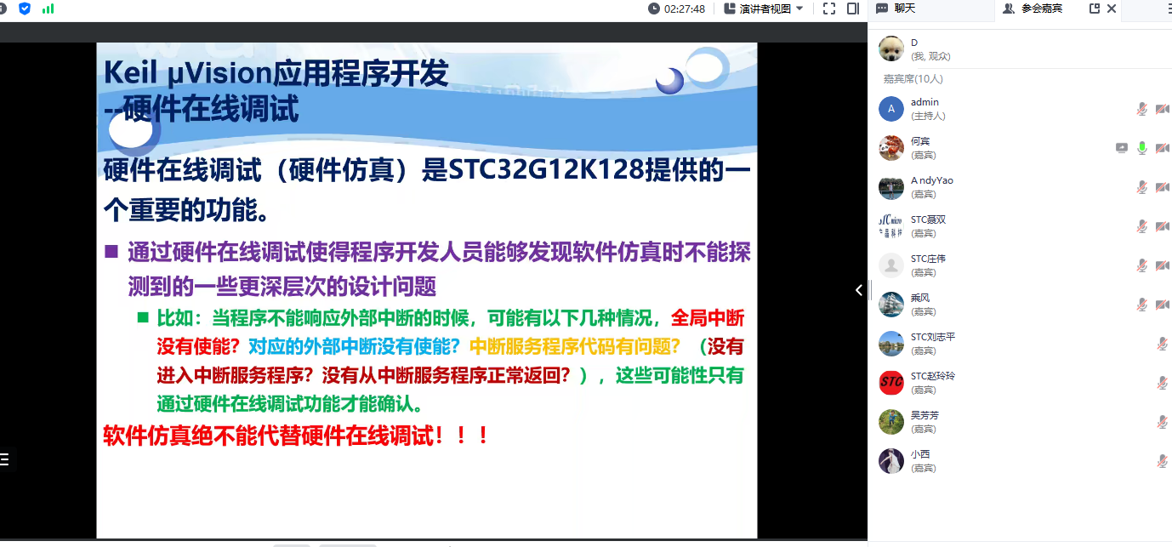Click the muted mic icon for STC聂双
Viewport: 1172px width, 547px height.
point(1142,226)
